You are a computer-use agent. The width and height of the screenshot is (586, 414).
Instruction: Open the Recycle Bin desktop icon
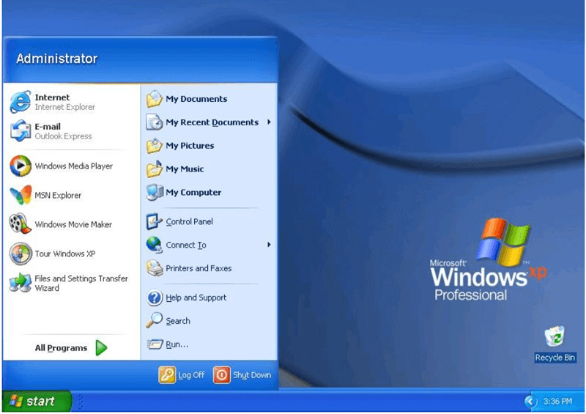coord(555,336)
